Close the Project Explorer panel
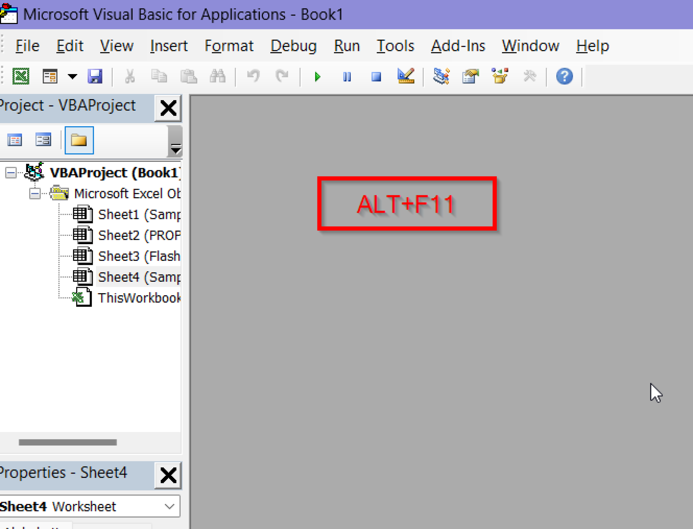Screen dimensions: 693x529 click(167, 108)
